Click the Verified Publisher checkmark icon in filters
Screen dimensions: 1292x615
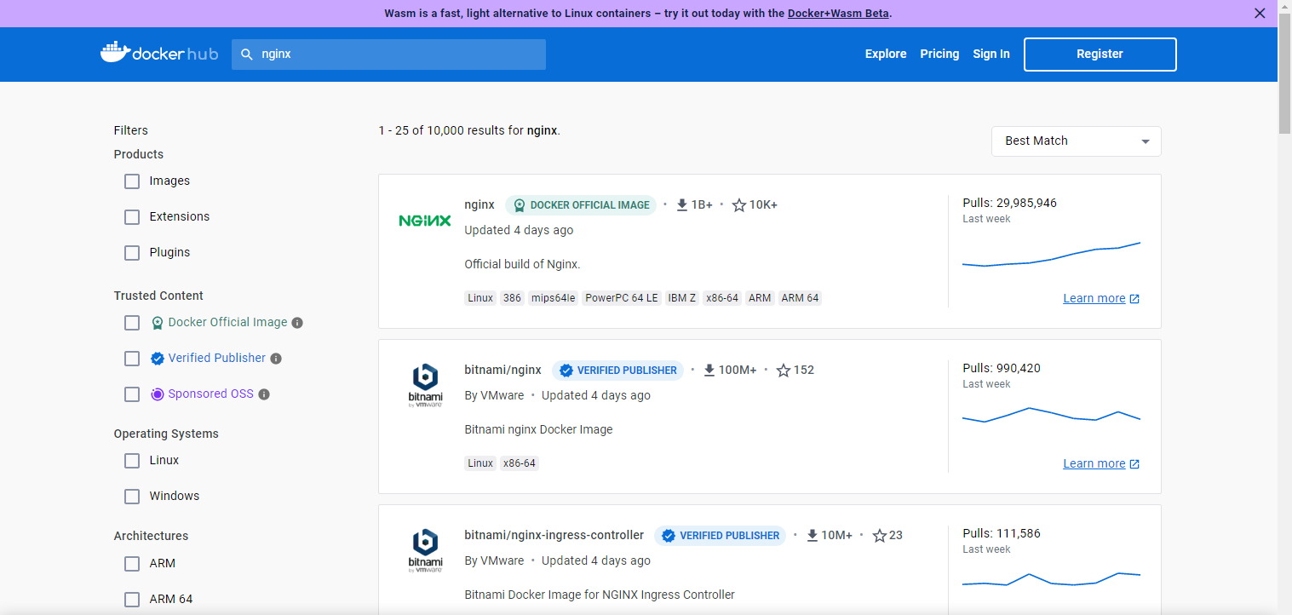157,359
